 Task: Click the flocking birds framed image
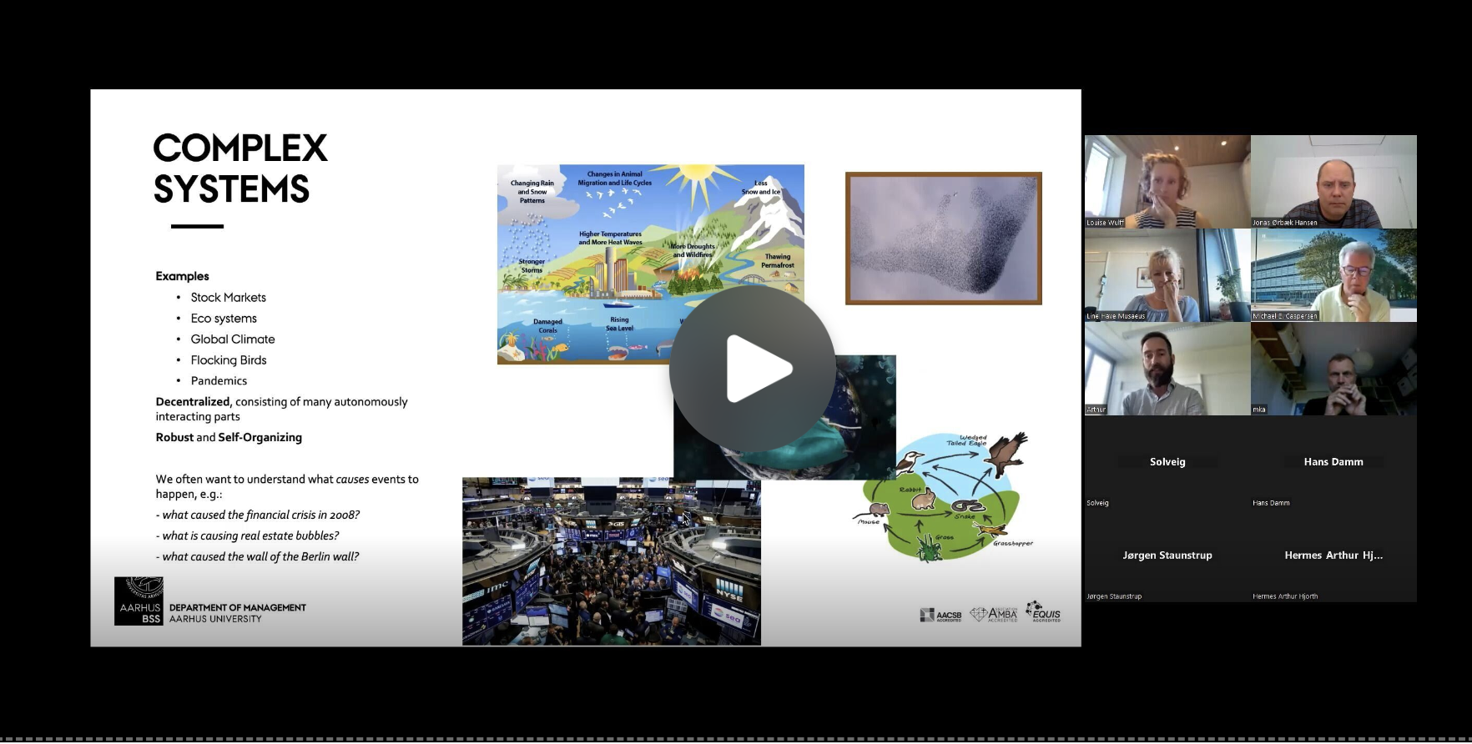[944, 239]
